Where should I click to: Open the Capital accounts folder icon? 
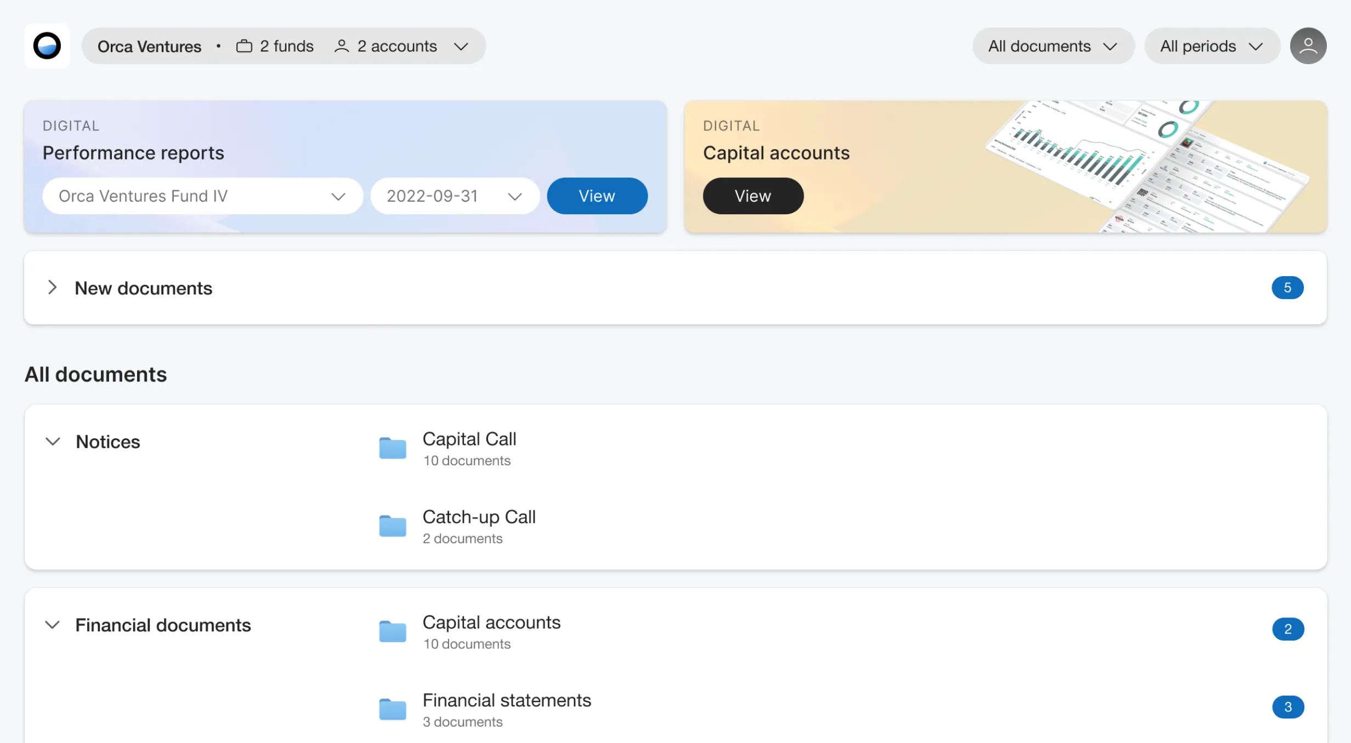pyautogui.click(x=393, y=631)
